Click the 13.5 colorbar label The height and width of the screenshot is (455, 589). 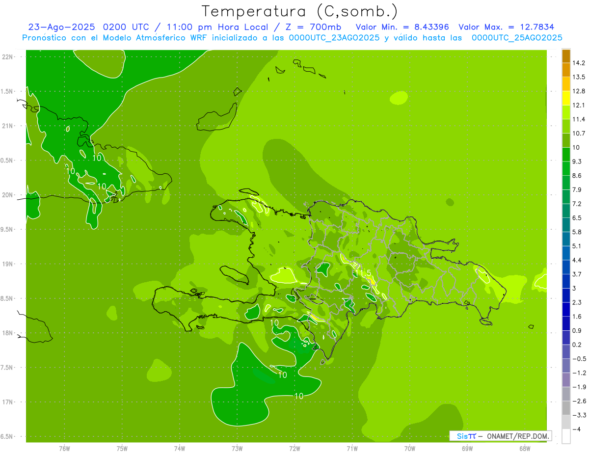click(x=579, y=77)
